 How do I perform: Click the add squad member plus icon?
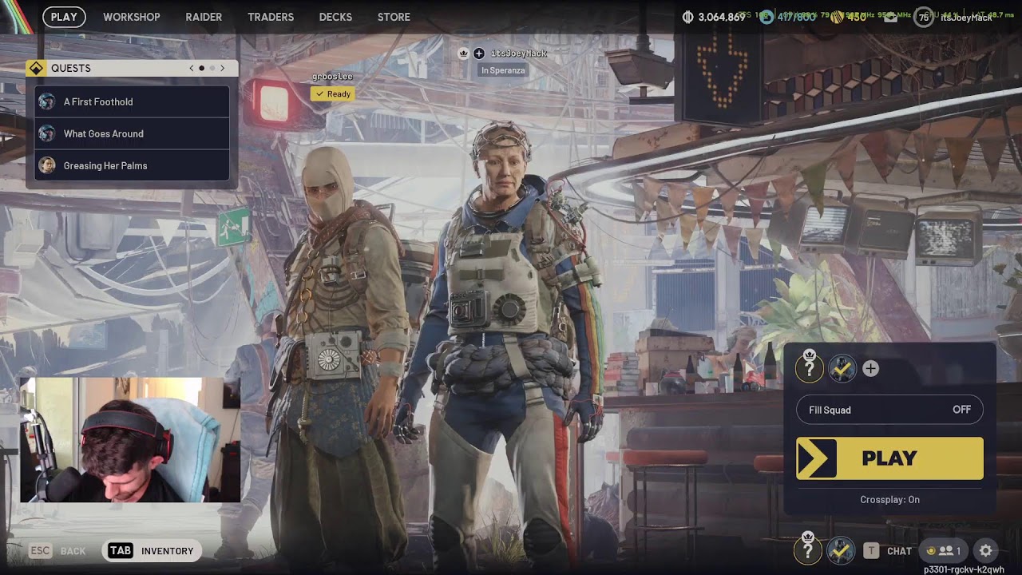[x=870, y=369]
